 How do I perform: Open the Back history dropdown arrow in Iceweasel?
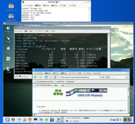38,77
